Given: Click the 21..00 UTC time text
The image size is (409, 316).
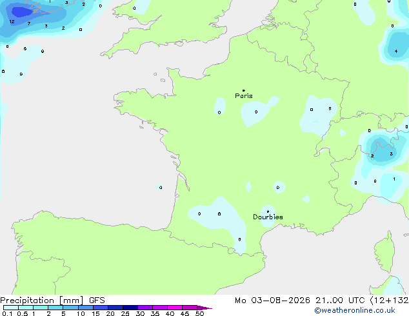Looking at the screenshot, I should tap(340, 301).
